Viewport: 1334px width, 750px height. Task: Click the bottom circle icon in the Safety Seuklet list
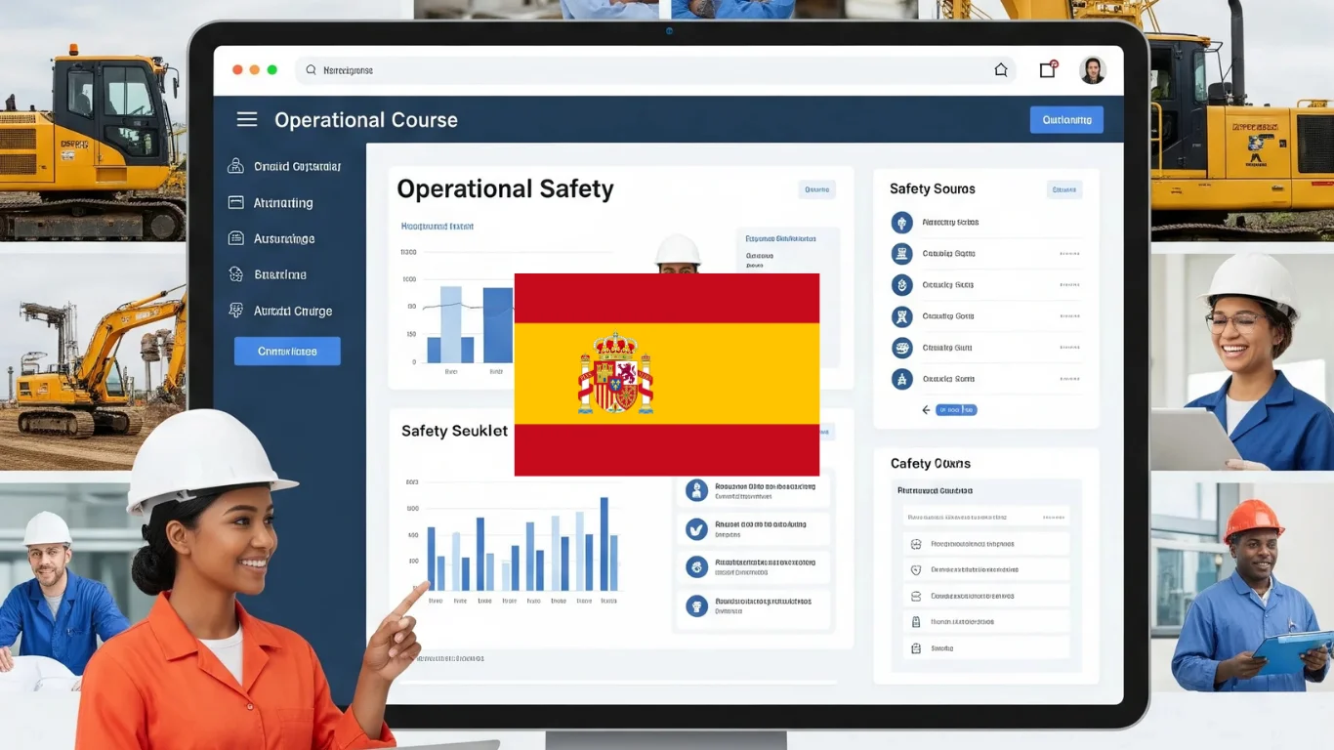pos(696,605)
